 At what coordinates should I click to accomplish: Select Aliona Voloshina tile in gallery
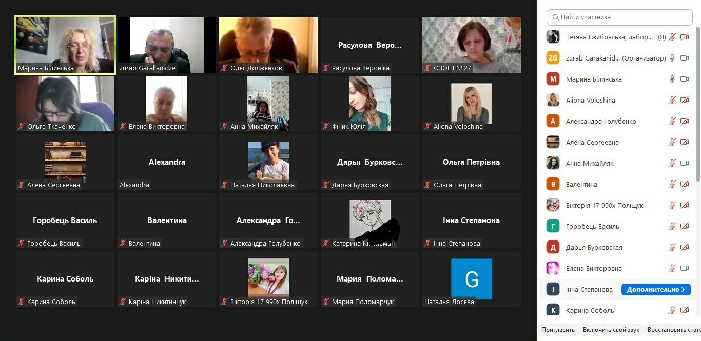pyautogui.click(x=472, y=104)
